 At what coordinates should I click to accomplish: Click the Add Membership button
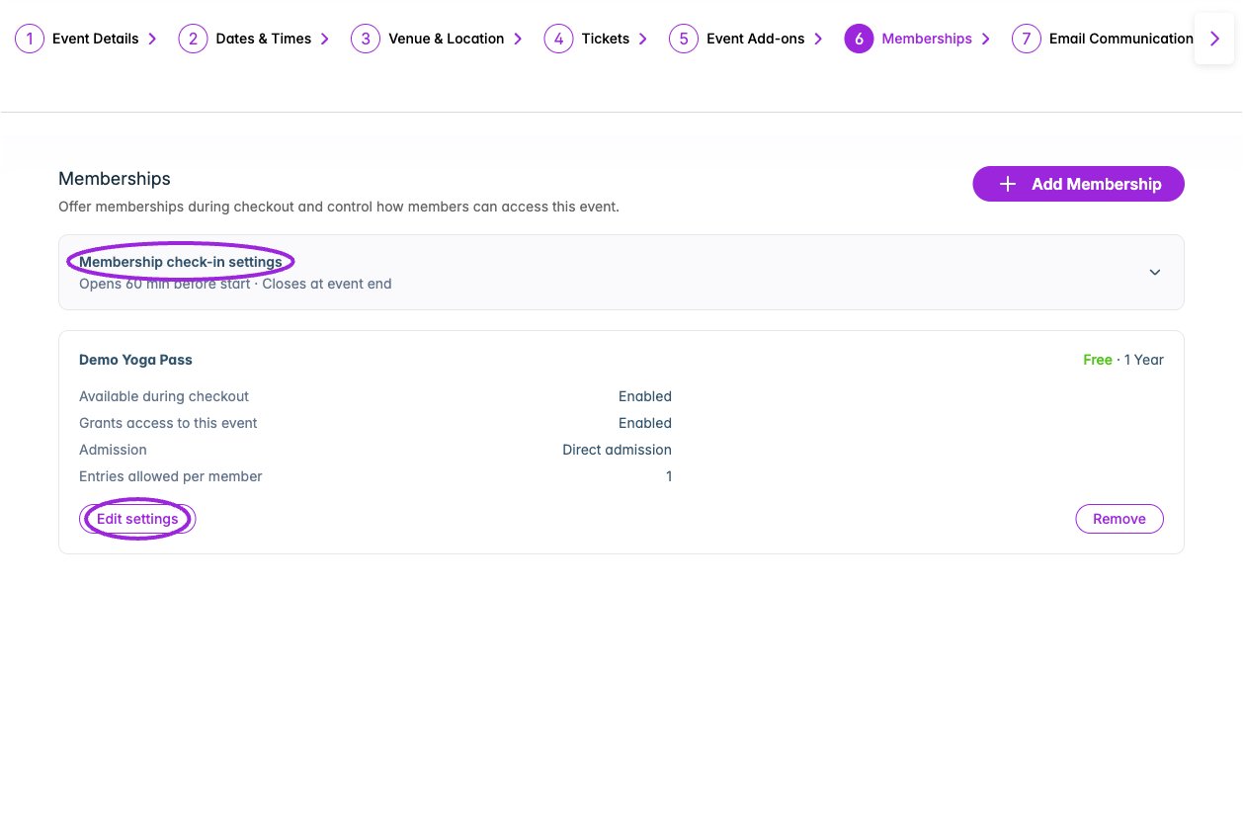coord(1078,184)
